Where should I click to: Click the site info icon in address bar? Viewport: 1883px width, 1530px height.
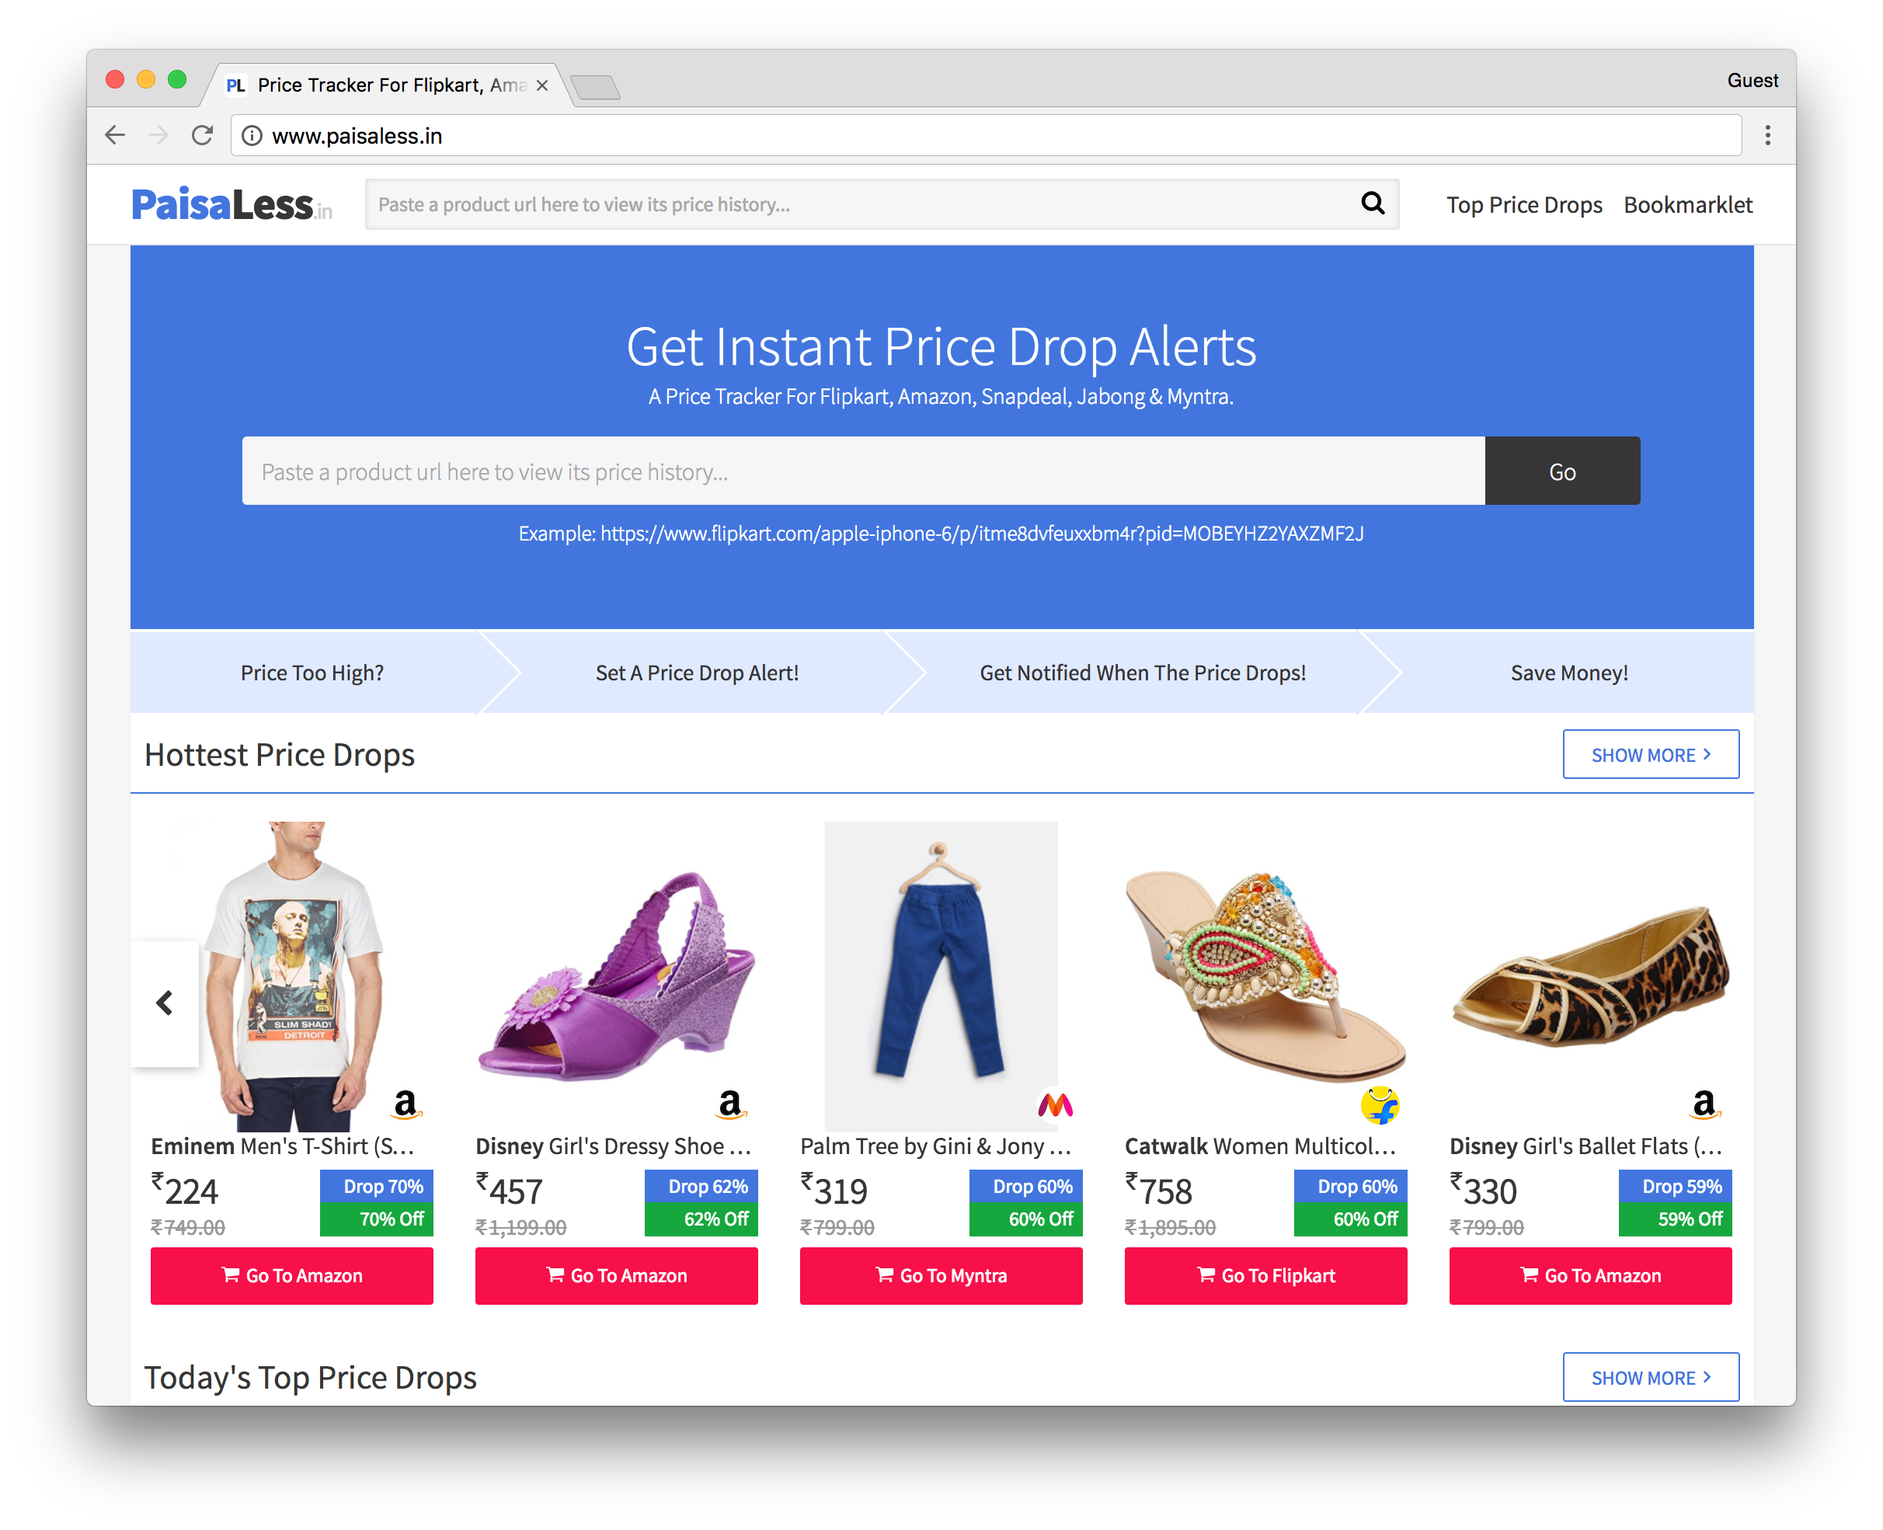[252, 136]
